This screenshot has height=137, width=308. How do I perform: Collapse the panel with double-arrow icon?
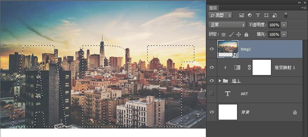(299, 2)
